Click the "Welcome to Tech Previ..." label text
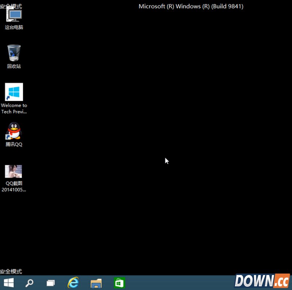The image size is (292, 290). click(14, 109)
